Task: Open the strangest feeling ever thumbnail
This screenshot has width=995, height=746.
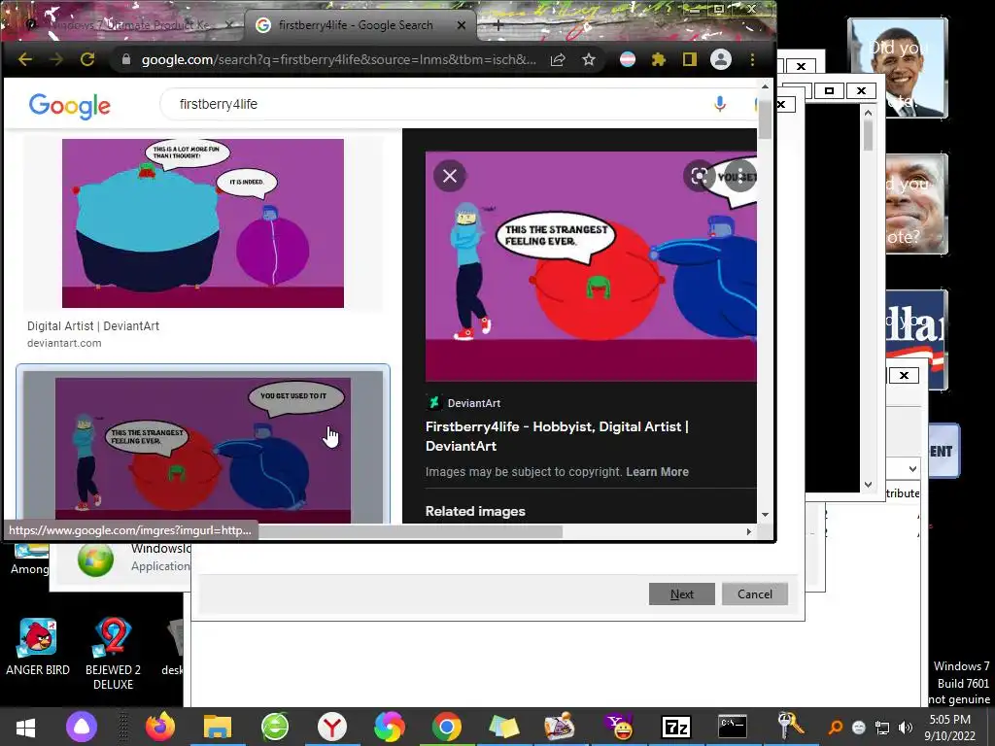Action: click(203, 451)
